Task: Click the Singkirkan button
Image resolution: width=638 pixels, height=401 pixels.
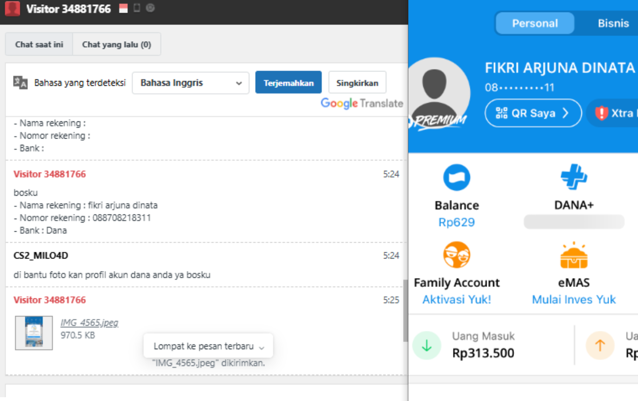Action: (357, 83)
